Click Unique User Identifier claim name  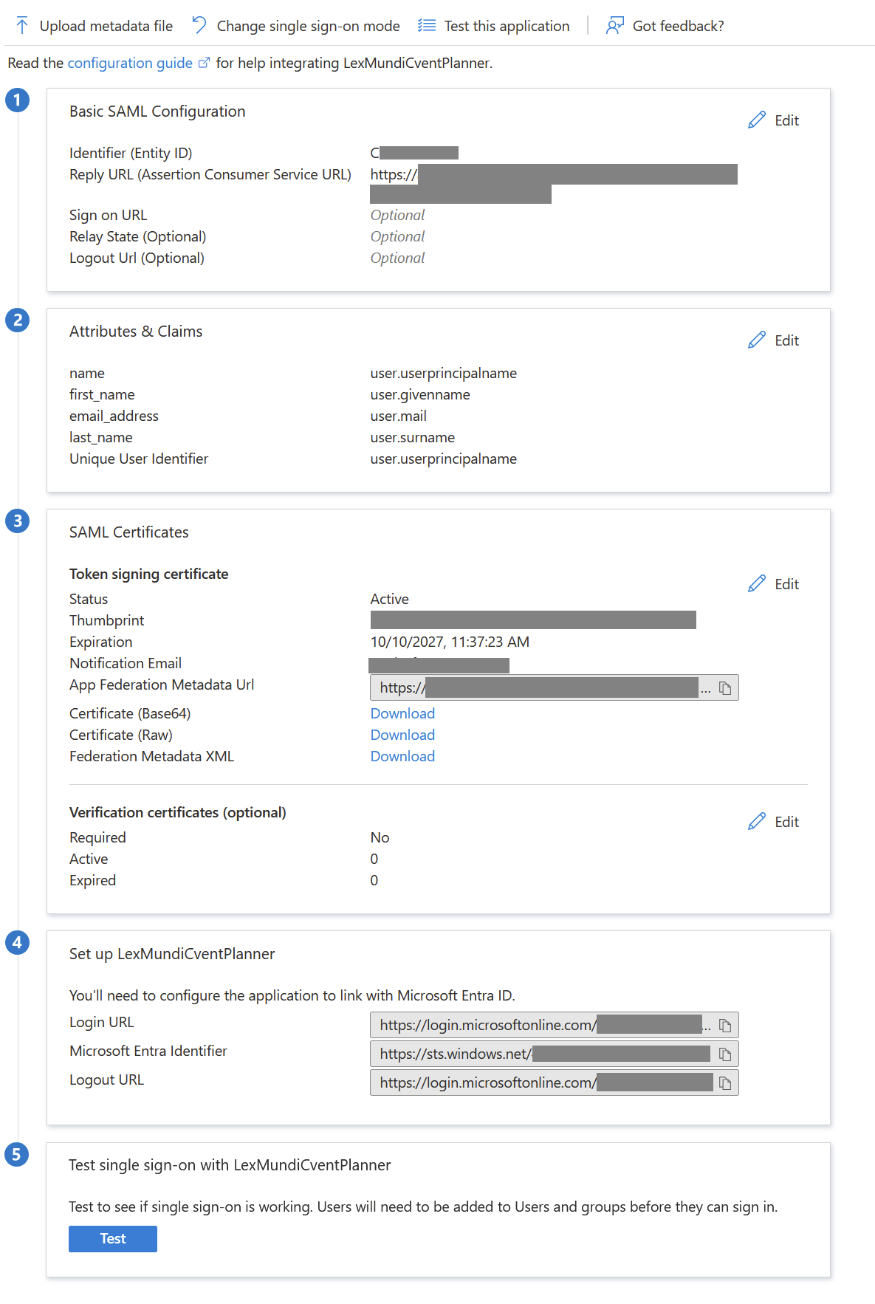(x=139, y=459)
